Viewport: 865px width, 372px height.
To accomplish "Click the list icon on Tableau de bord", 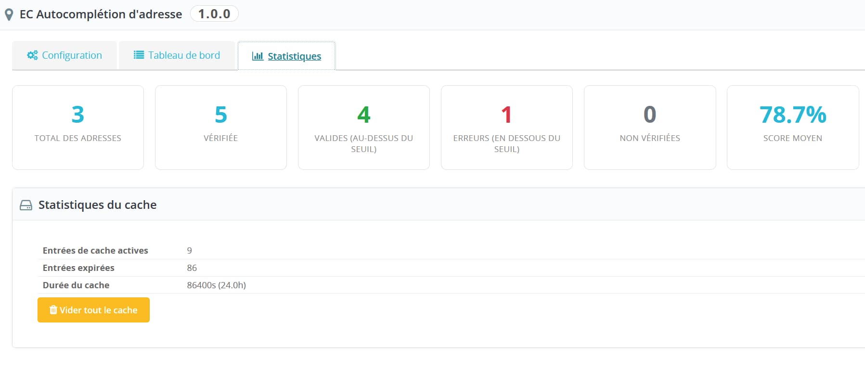I will 139,55.
